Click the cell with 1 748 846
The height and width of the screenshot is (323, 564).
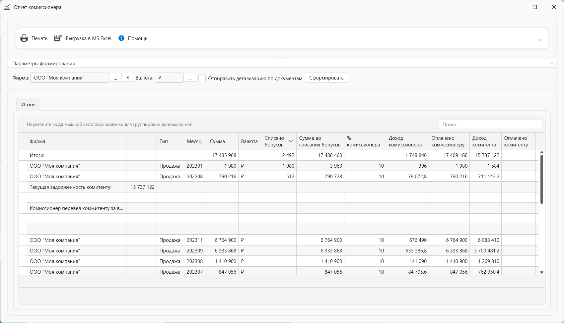407,155
